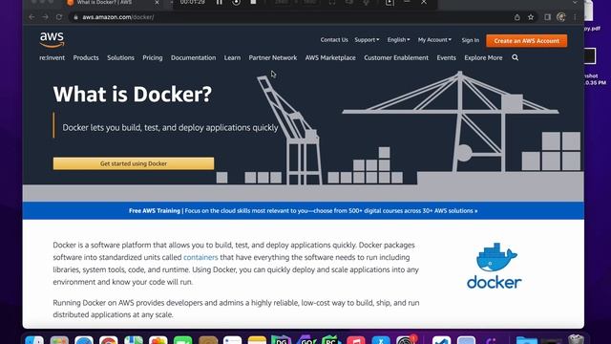Click the Docker whale logo image
The image size is (611, 344).
pyautogui.click(x=495, y=266)
